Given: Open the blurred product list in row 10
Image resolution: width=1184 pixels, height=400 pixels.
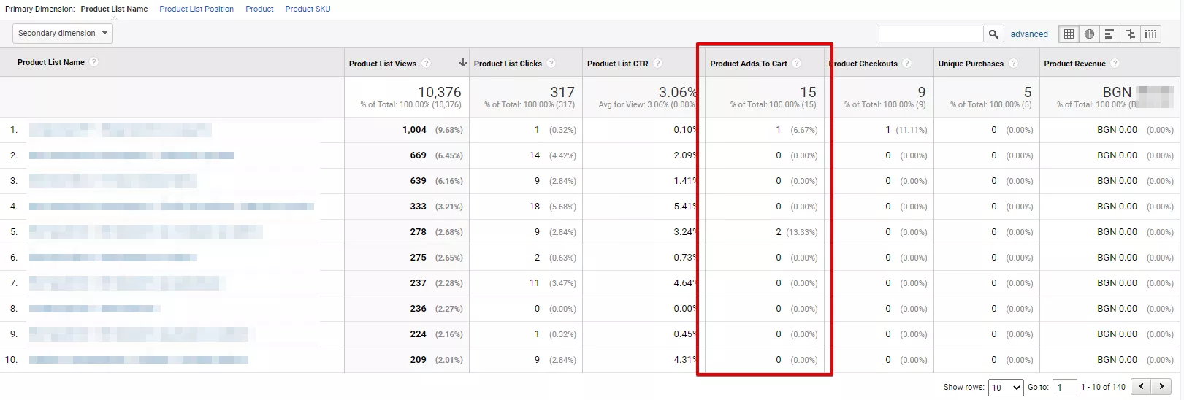Looking at the screenshot, I should point(139,360).
